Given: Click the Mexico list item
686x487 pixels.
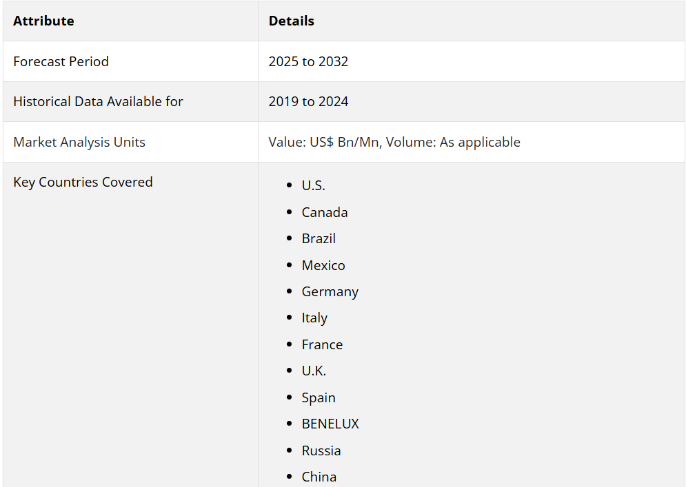Looking at the screenshot, I should click(x=323, y=265).
